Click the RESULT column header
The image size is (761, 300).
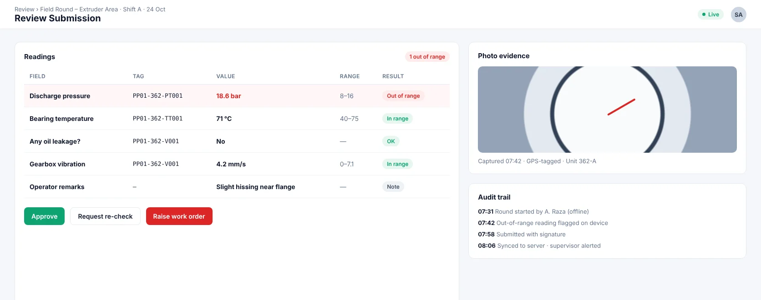coord(393,76)
